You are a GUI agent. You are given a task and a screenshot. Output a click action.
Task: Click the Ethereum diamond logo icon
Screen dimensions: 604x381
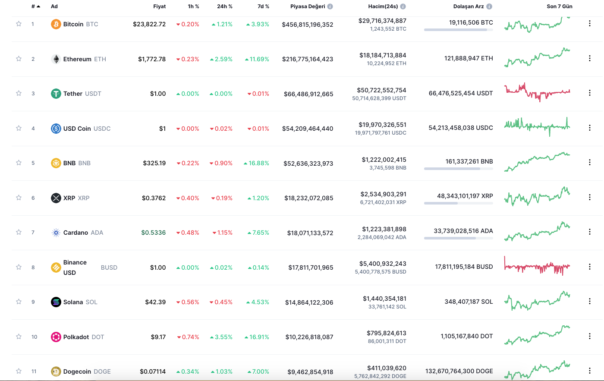(x=56, y=59)
